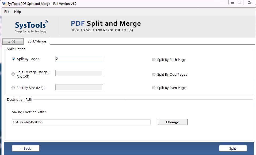Switch to the Add tab
This screenshot has height=155, width=256.
(x=13, y=41)
